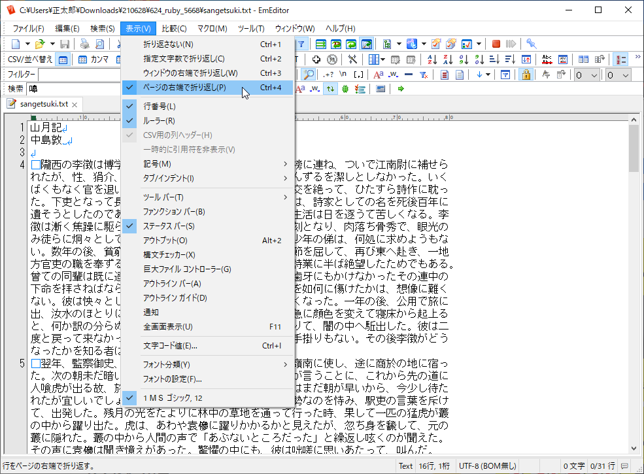Click the Sort A to Z icon

point(432,59)
